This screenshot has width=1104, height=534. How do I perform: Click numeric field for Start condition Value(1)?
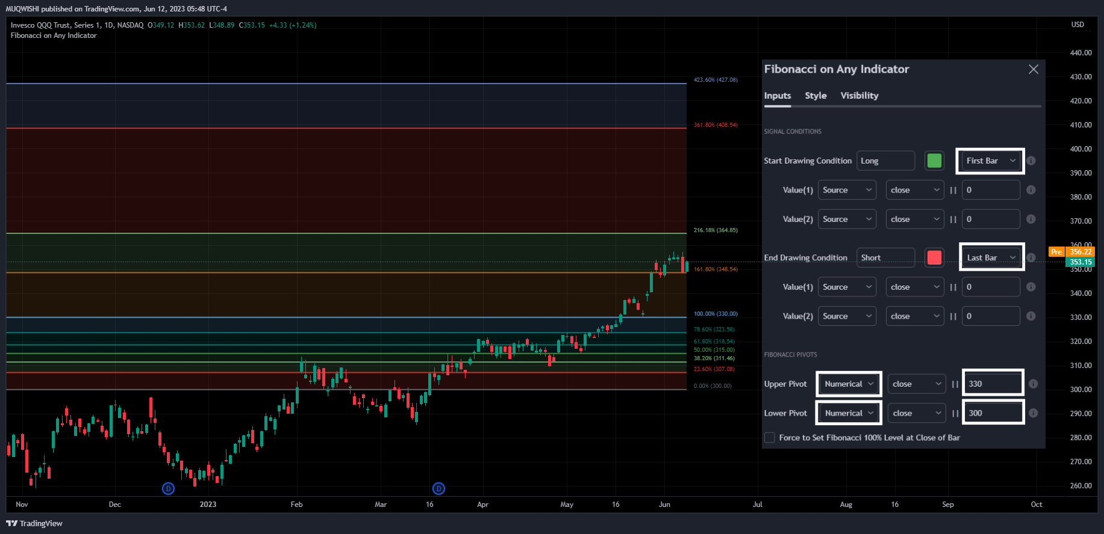pyautogui.click(x=991, y=190)
